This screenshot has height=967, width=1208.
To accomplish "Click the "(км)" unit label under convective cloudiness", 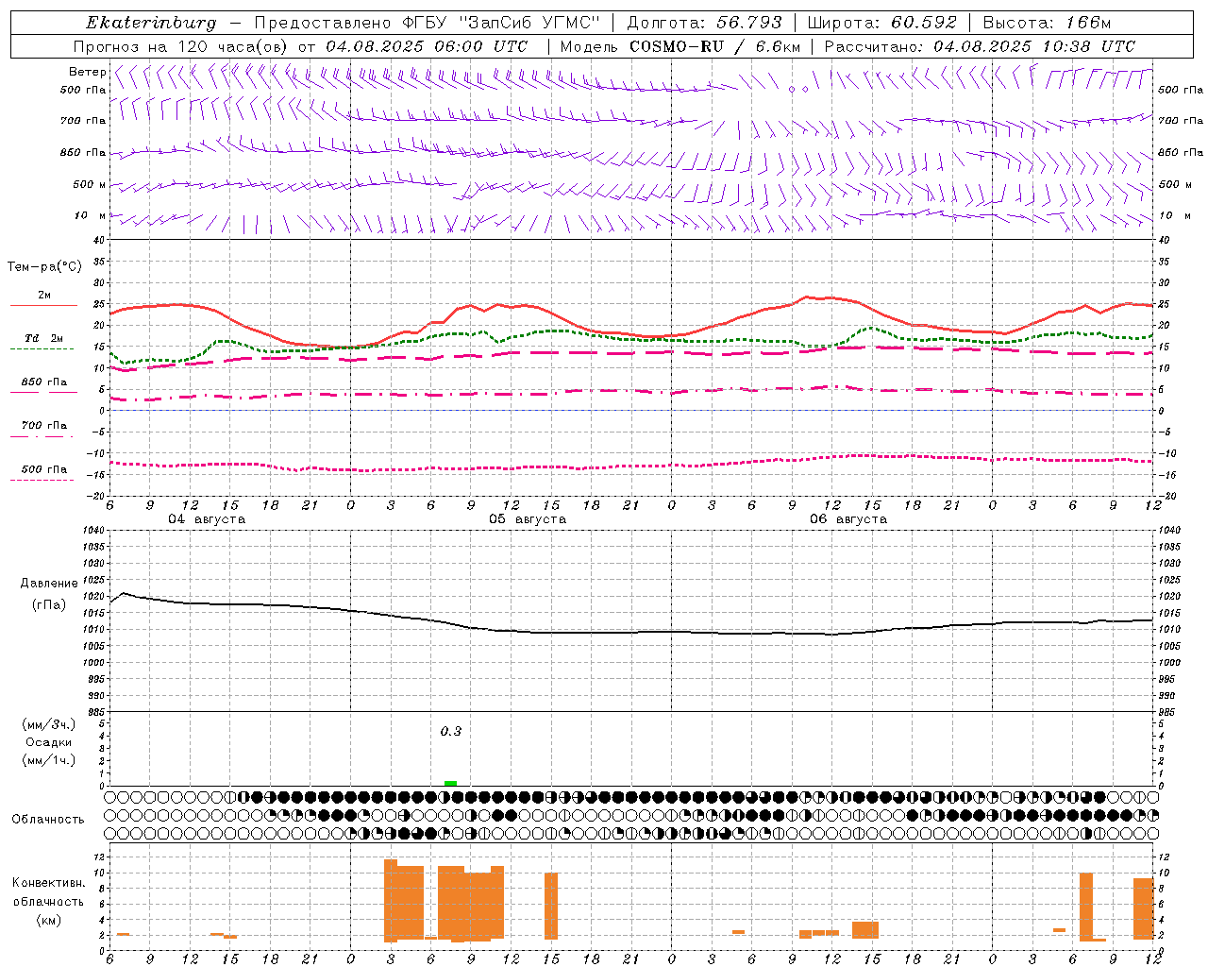I will tap(48, 920).
